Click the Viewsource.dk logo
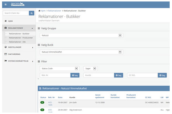This screenshot has width=172, height=114. point(18,4)
